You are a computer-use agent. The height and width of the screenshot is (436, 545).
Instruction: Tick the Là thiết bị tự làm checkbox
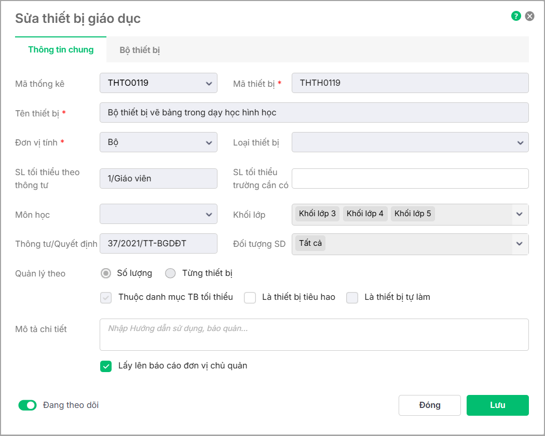click(352, 298)
